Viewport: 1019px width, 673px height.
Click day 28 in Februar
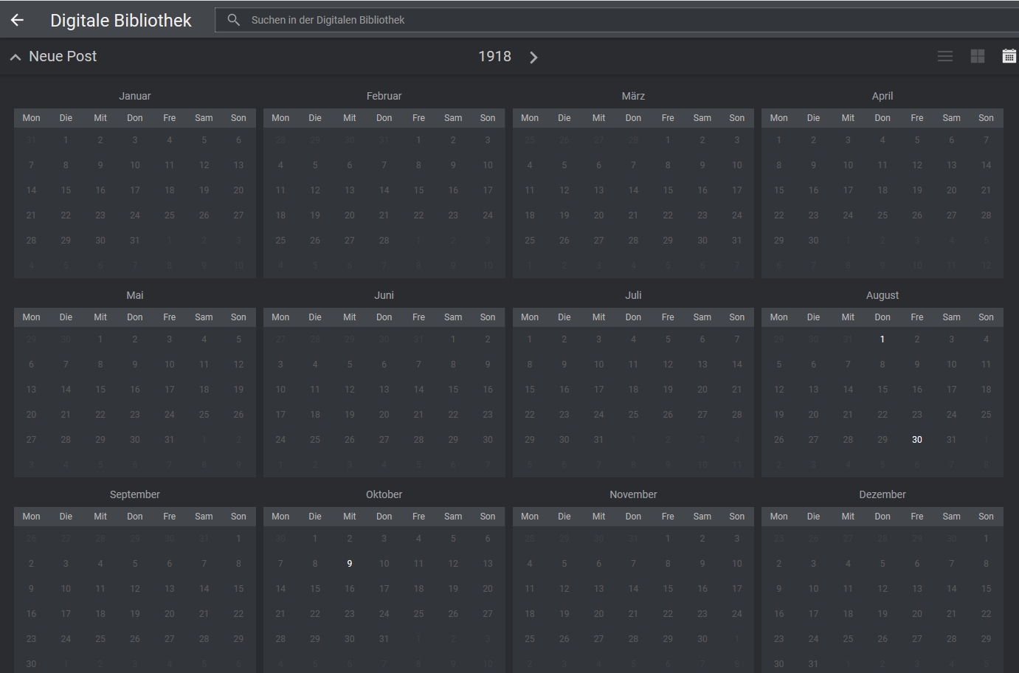(x=384, y=241)
